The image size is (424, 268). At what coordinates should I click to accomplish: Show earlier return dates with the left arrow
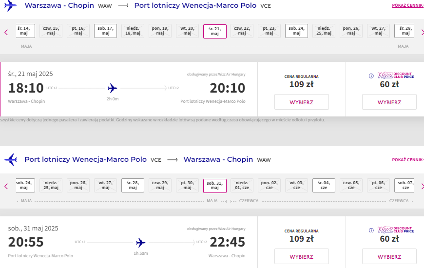(x=6, y=186)
